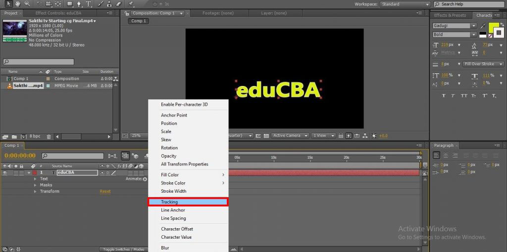Screen dimensions: 507x252
Task: Toggle Faux Bold text style button
Action: [x=444, y=95]
